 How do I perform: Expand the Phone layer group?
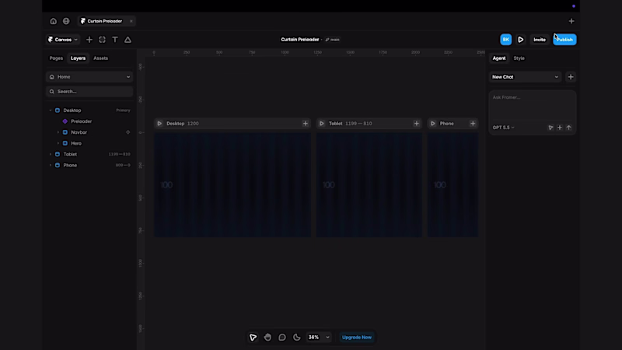point(51,165)
